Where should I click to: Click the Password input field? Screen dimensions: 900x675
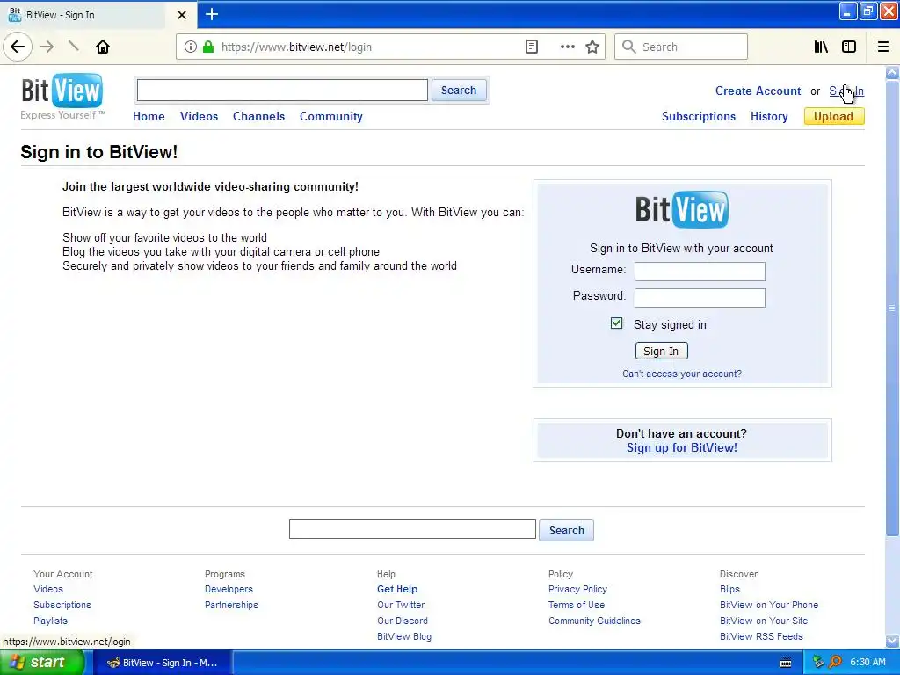tap(700, 298)
